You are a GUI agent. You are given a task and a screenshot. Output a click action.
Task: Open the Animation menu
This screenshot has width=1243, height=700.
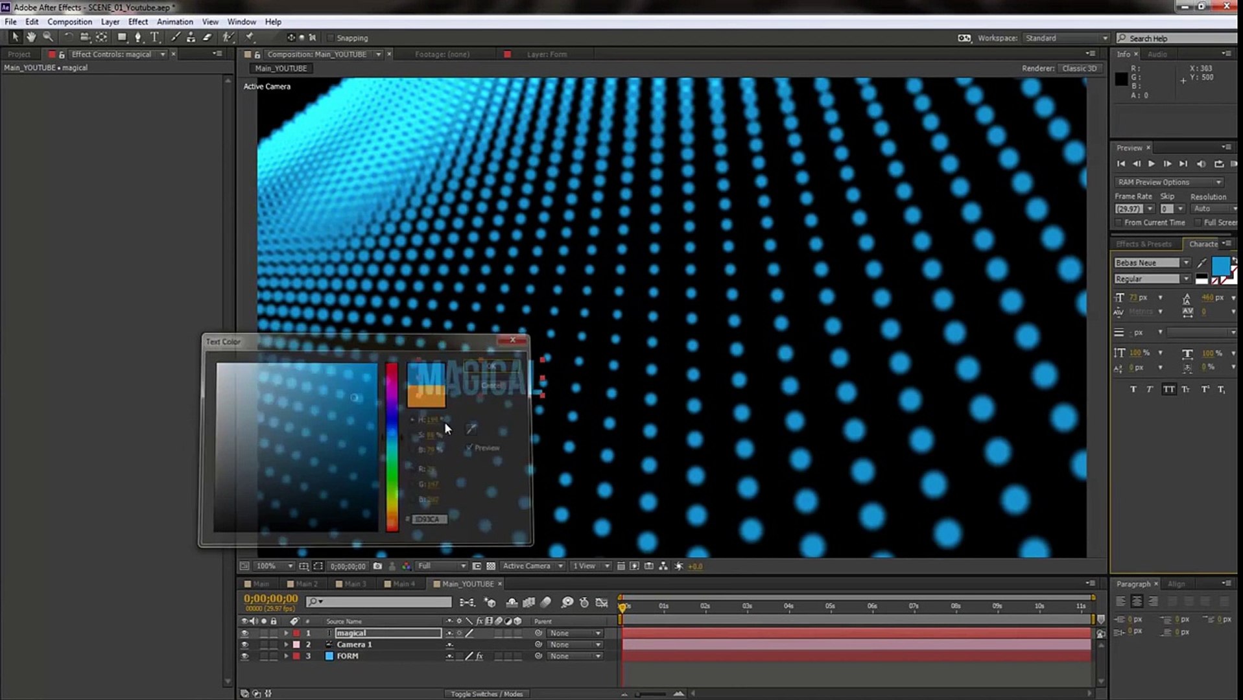[174, 21]
